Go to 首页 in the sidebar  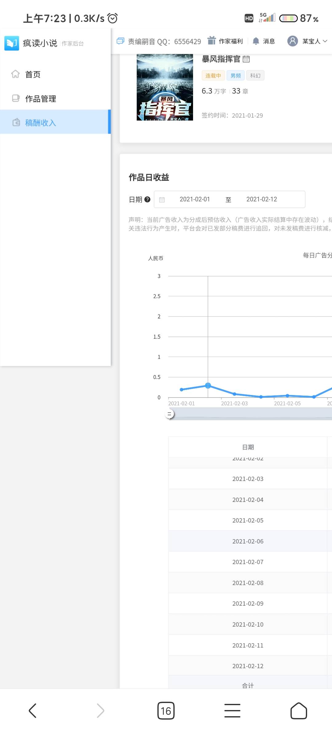tap(33, 75)
